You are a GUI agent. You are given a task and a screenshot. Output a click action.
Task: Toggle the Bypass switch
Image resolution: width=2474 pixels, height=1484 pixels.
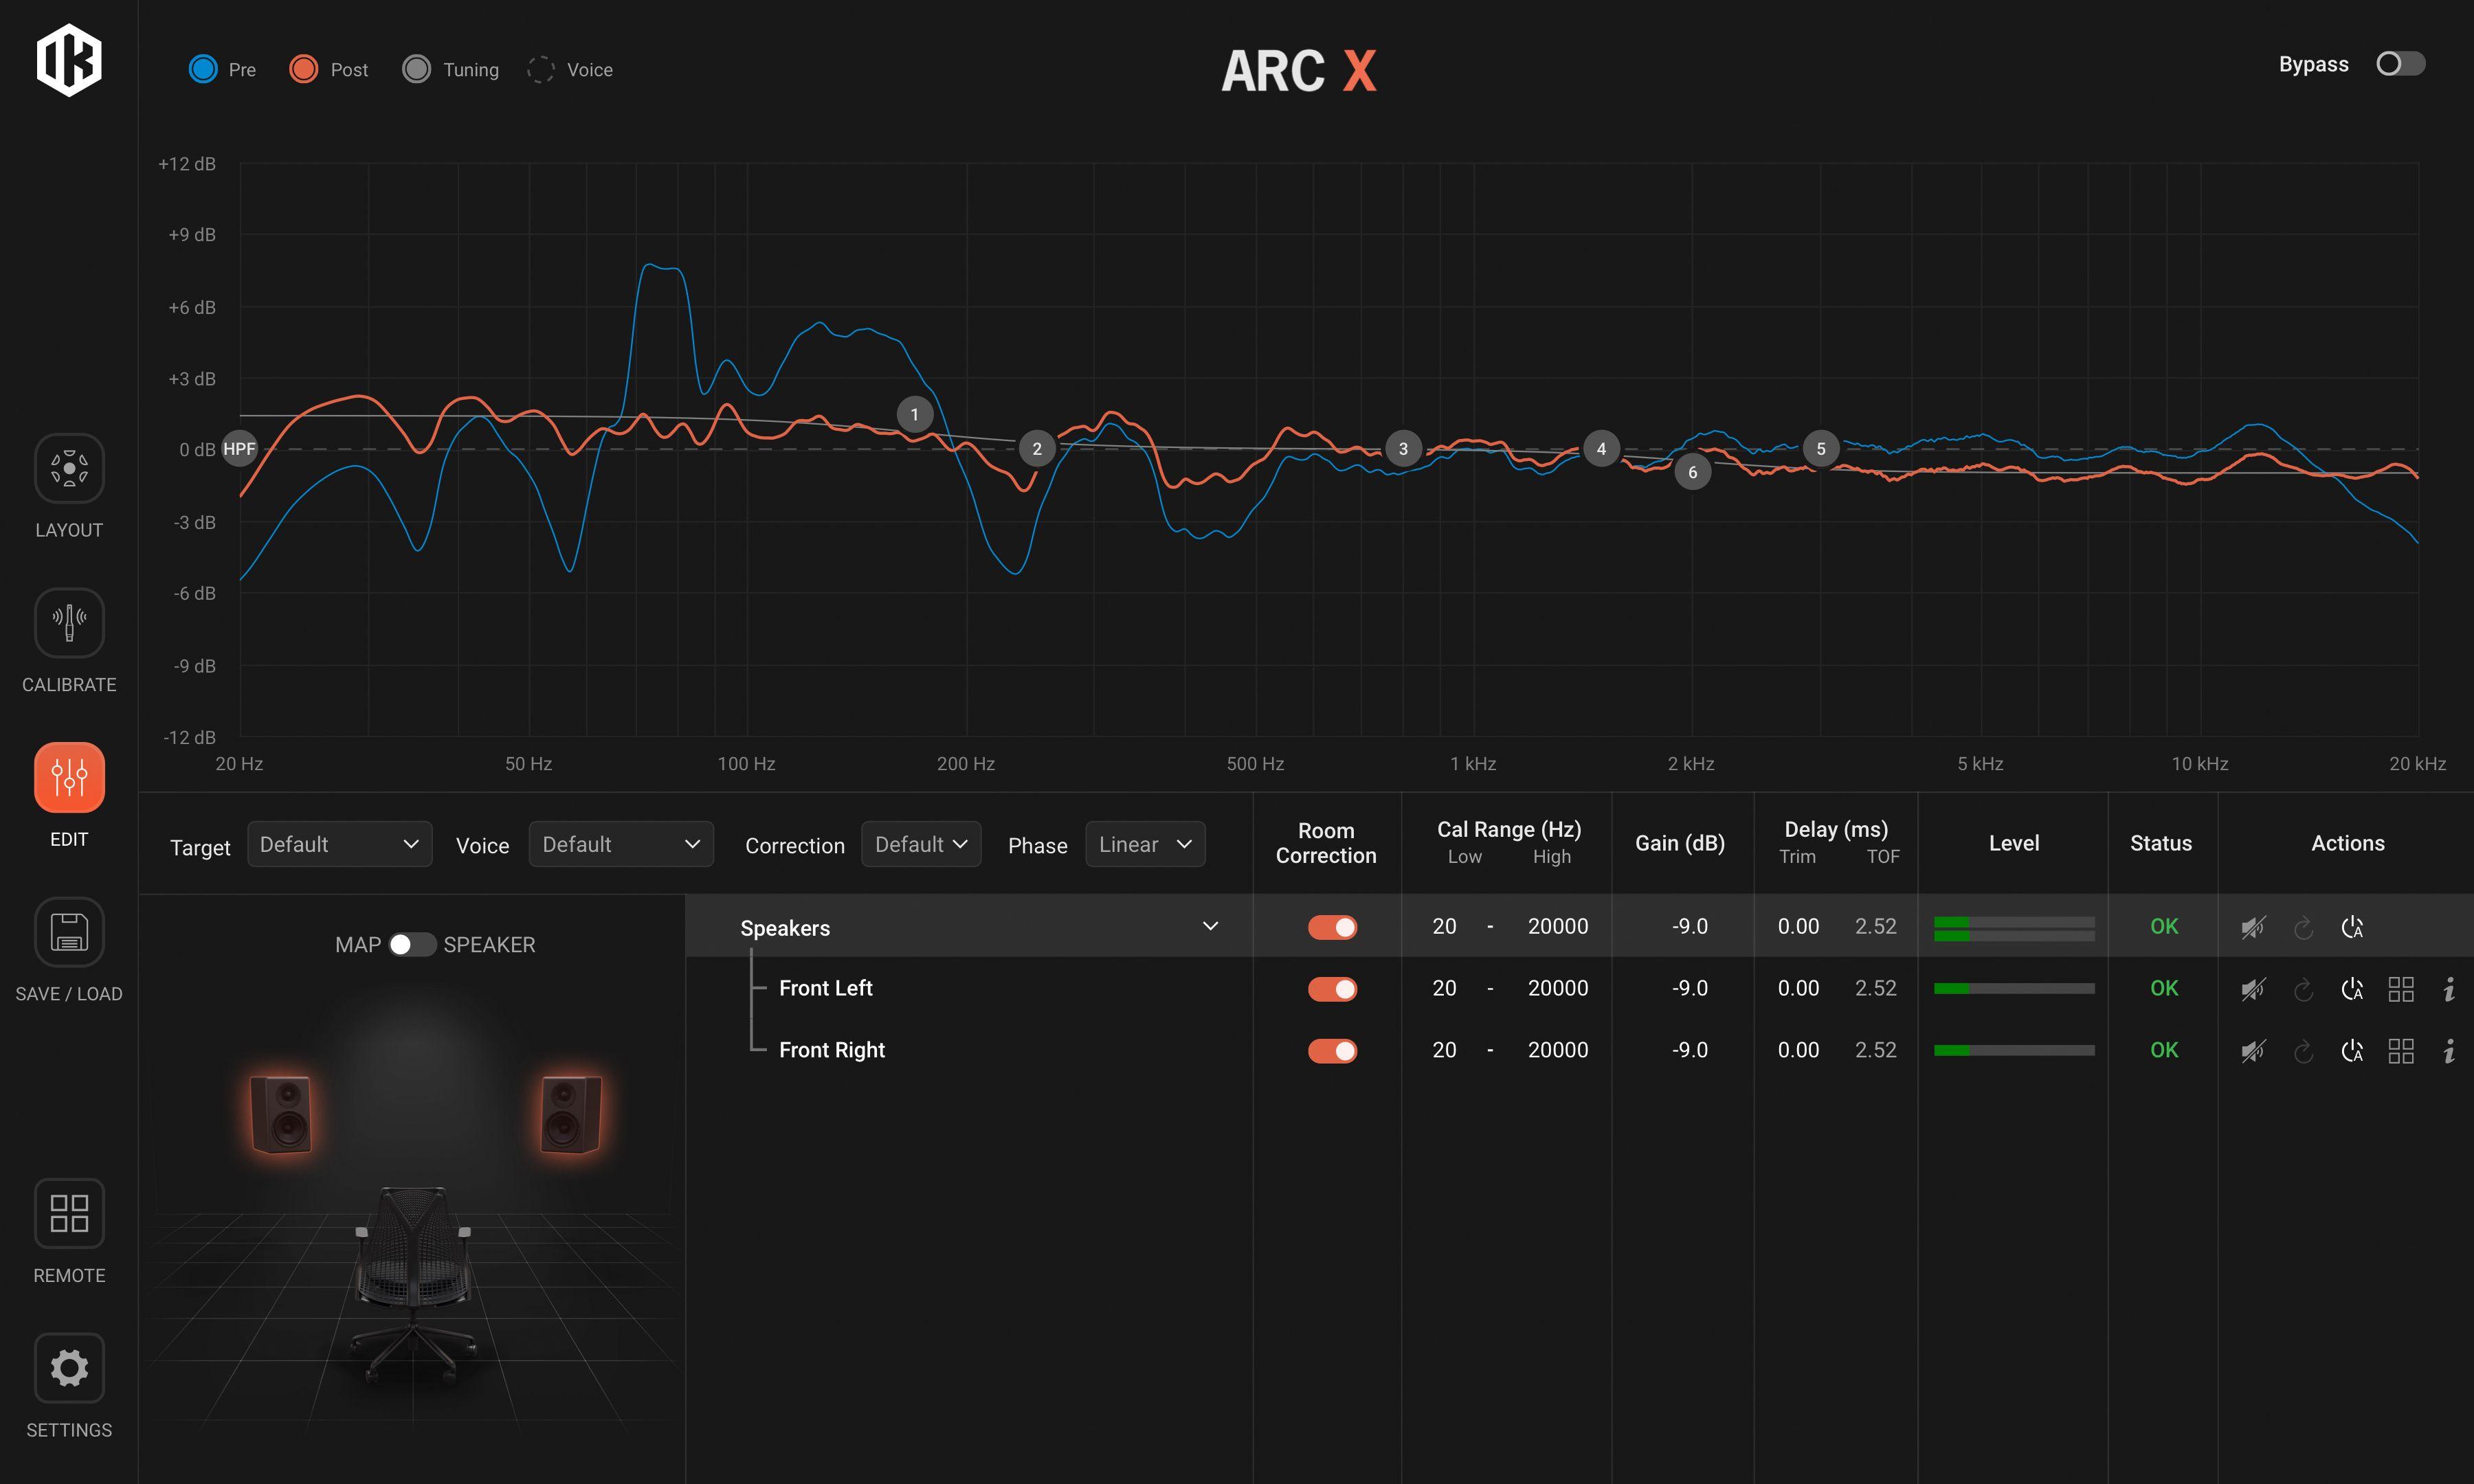[x=2400, y=64]
